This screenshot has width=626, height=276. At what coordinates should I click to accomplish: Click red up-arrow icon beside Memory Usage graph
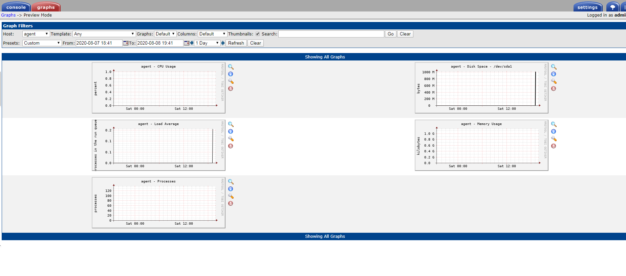click(554, 146)
